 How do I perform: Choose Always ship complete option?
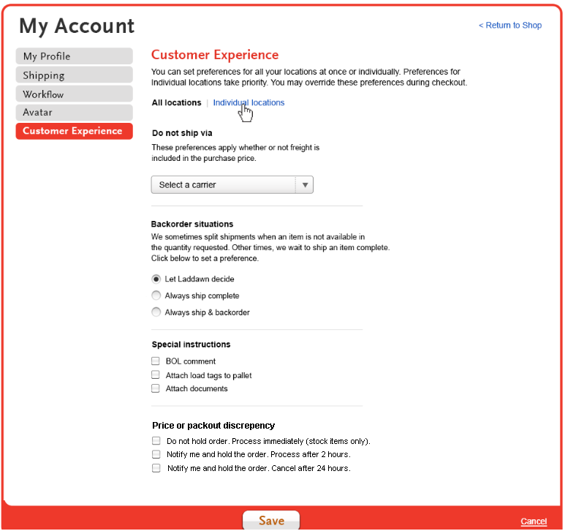tap(156, 295)
